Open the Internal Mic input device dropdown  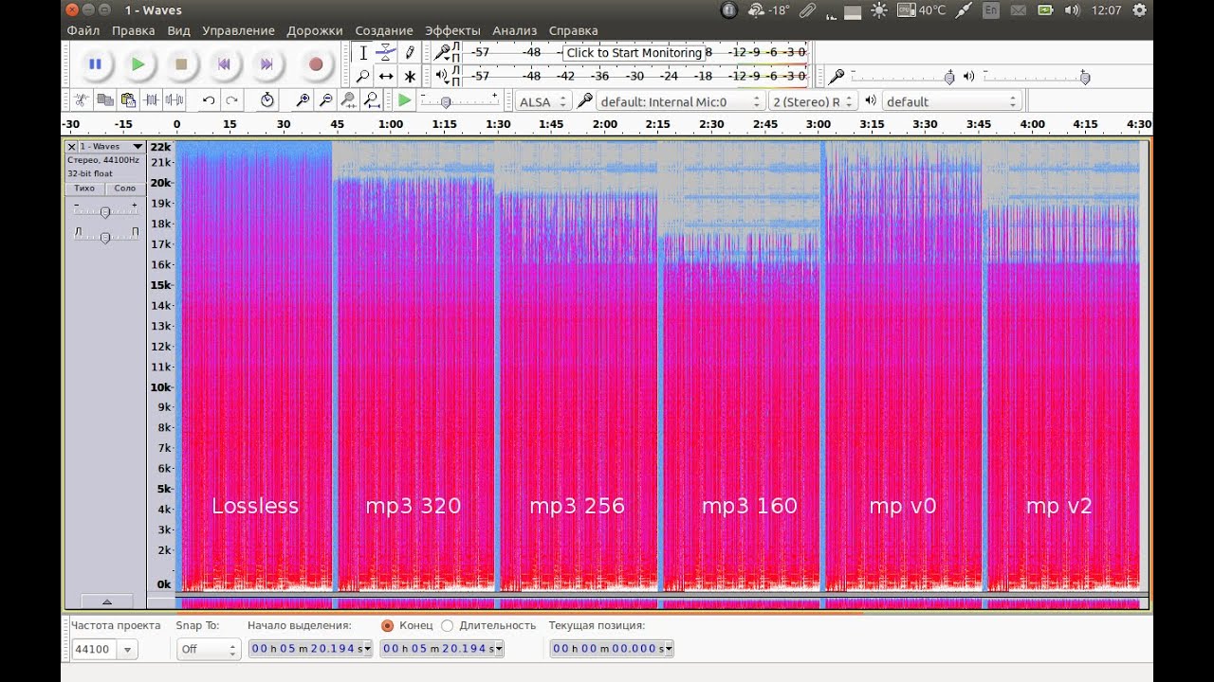coord(680,101)
